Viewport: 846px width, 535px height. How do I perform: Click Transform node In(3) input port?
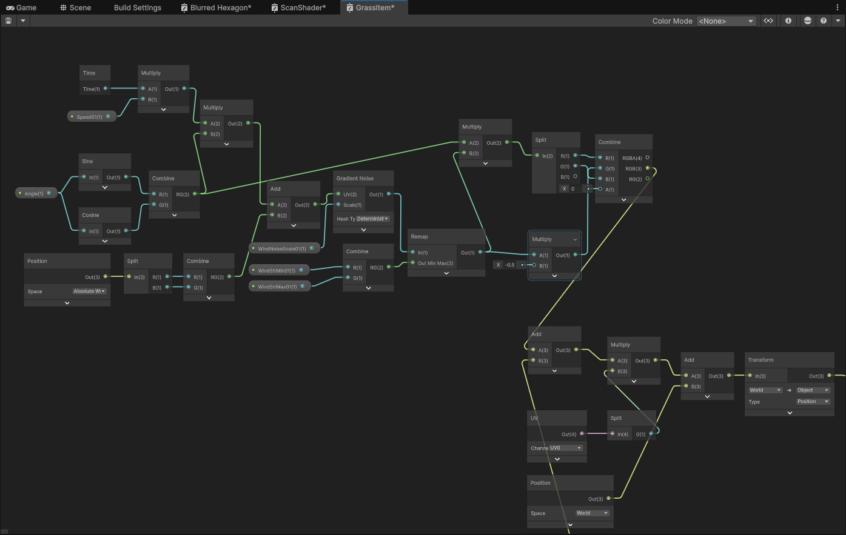coord(750,376)
